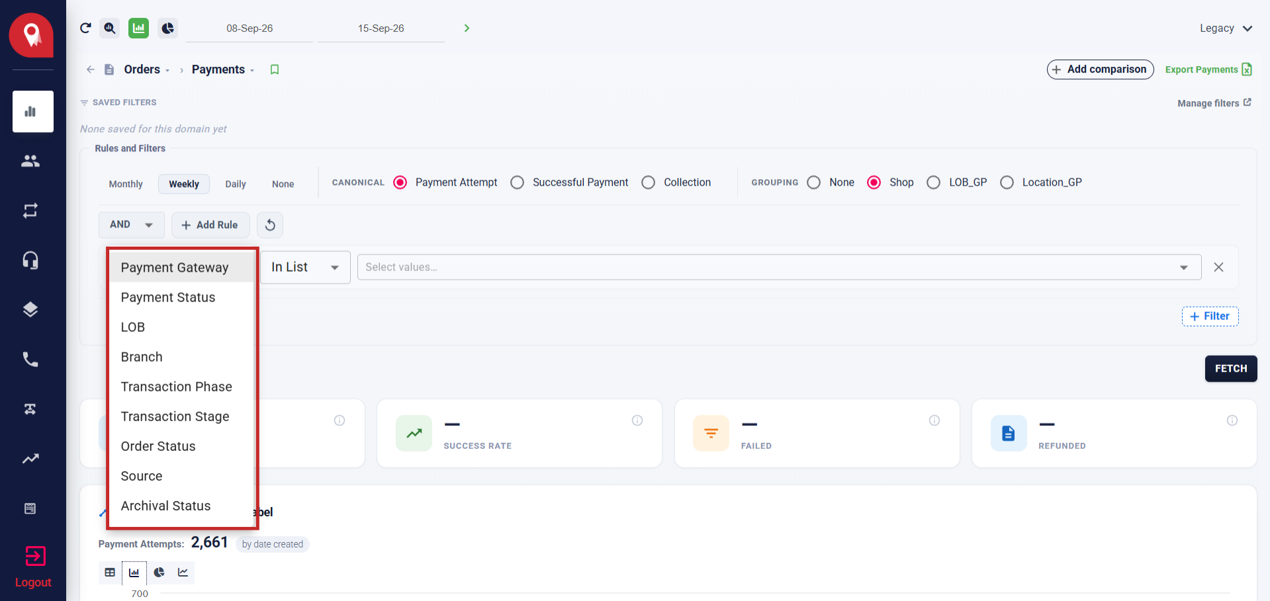This screenshot has height=601, width=1270.
Task: Select the Collection canonical radio
Action: point(649,182)
